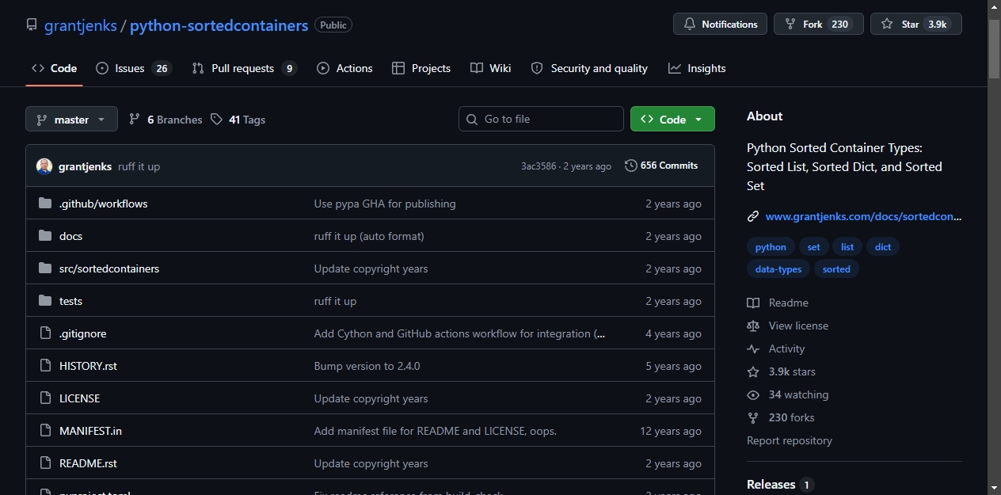Open the grantjenks owner link
Screen dimensions: 1001x495
(x=81, y=25)
